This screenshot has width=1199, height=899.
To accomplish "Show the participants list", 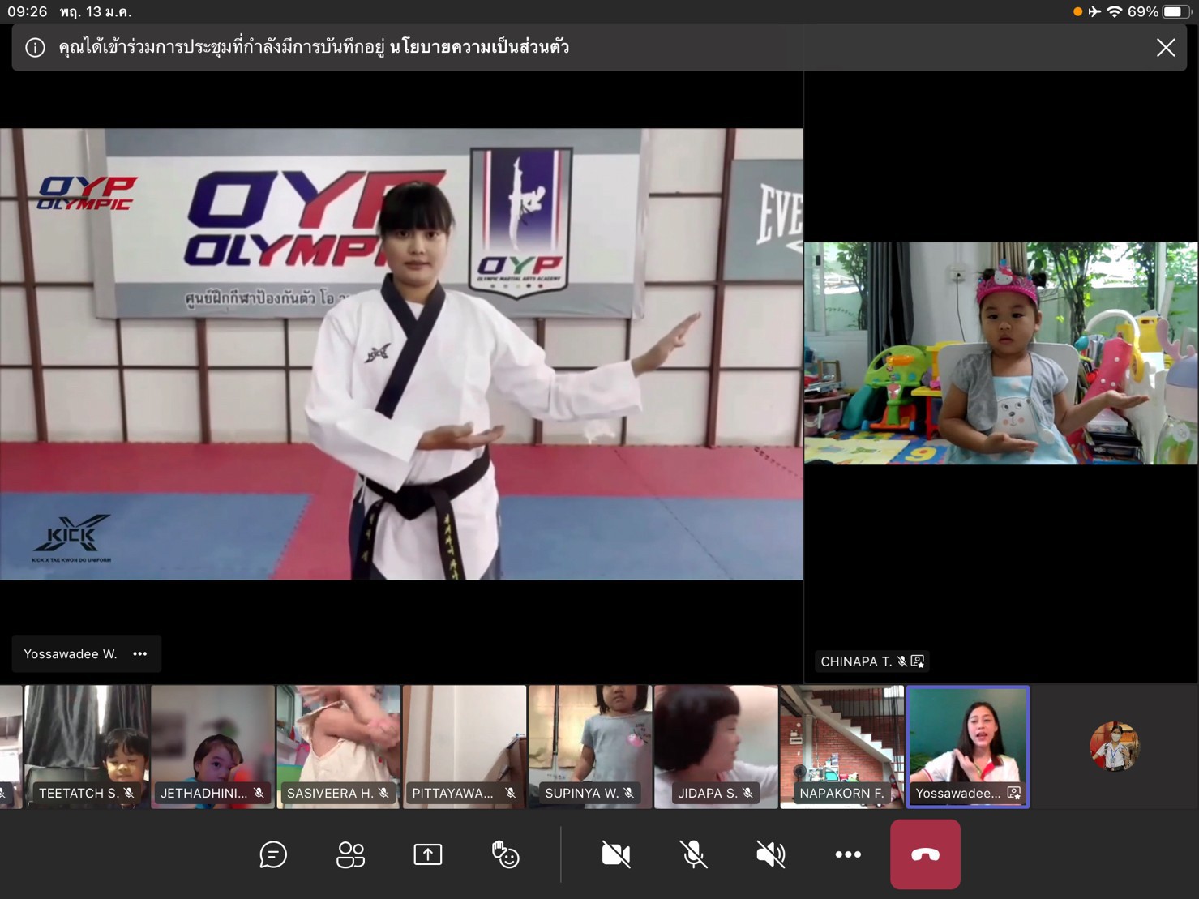I will (350, 854).
